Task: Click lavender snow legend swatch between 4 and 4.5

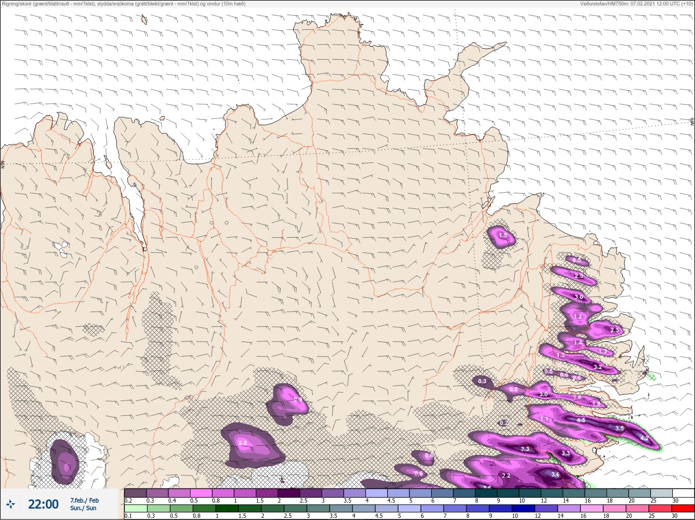Action: click(377, 493)
